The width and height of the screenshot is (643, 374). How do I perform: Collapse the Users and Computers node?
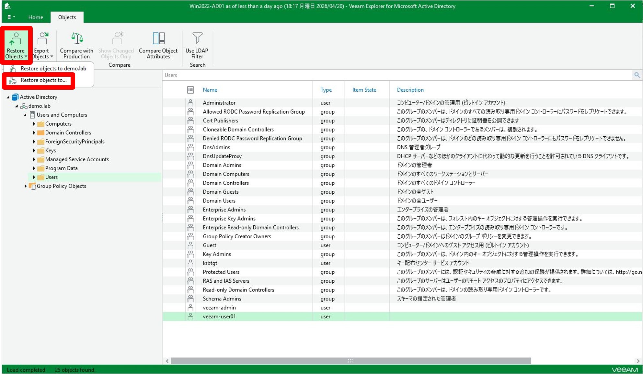(25, 115)
